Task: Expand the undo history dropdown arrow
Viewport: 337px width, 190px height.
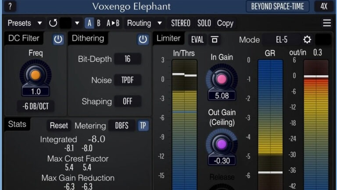Action: coord(77,23)
